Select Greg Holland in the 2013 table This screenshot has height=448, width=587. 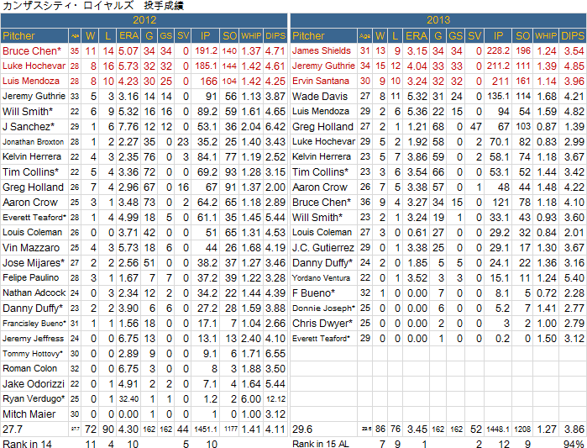(322, 127)
